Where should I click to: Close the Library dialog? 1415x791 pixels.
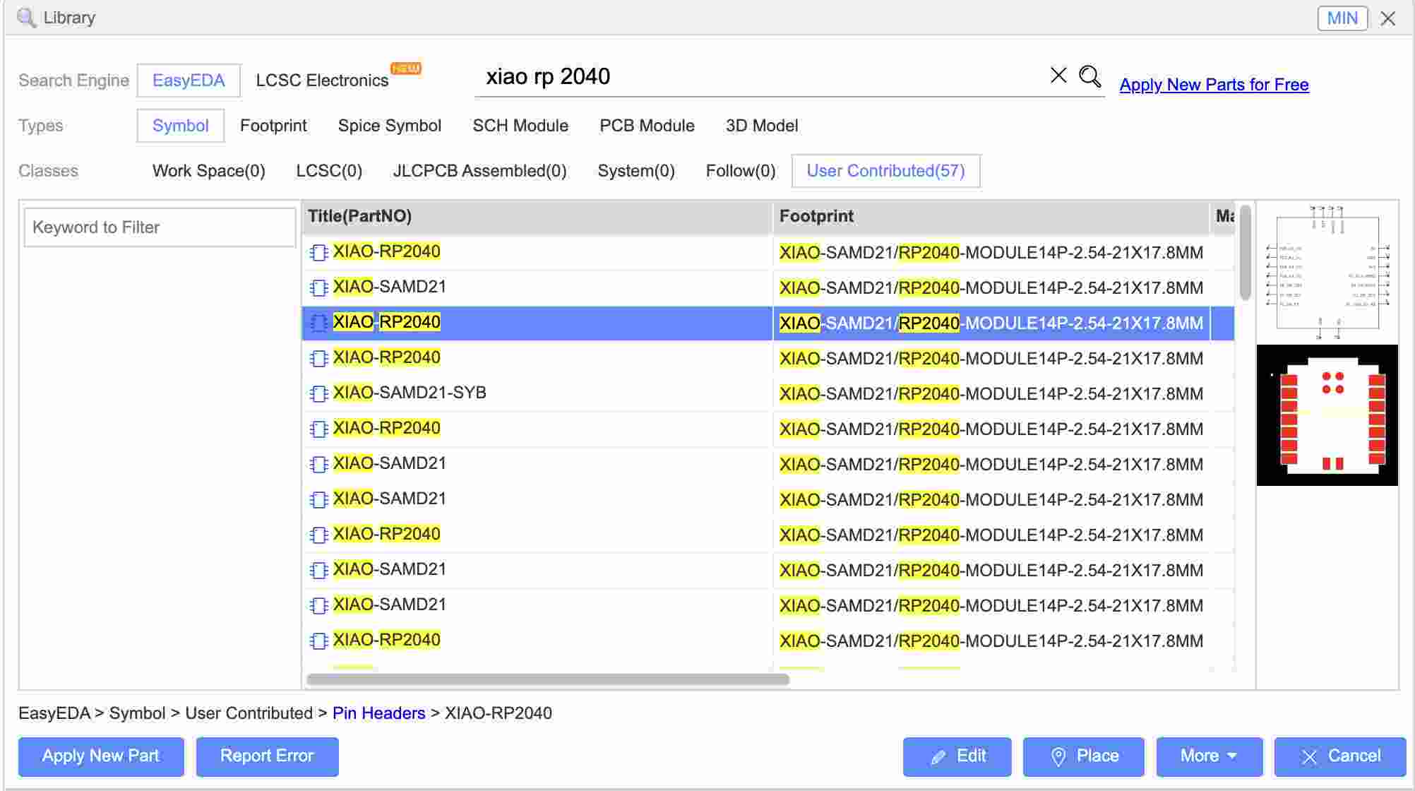coord(1388,18)
